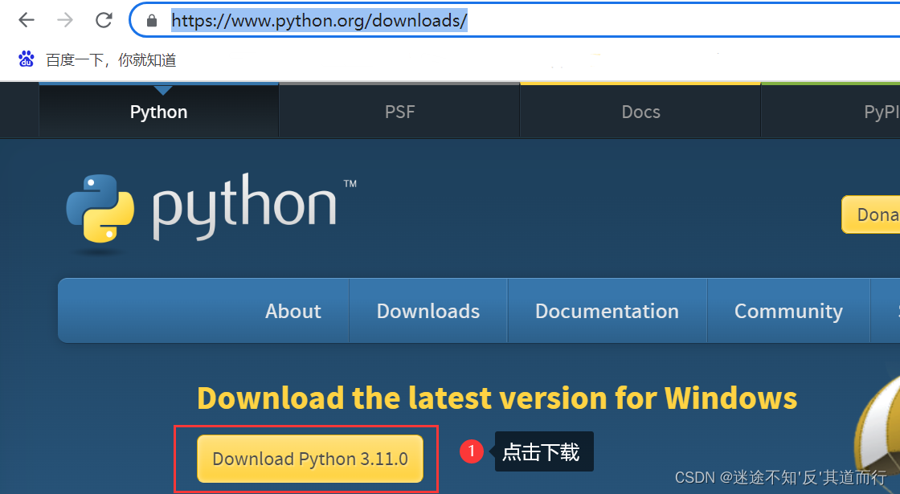Switch to the PSF top tab
This screenshot has height=494, width=900.
click(399, 112)
